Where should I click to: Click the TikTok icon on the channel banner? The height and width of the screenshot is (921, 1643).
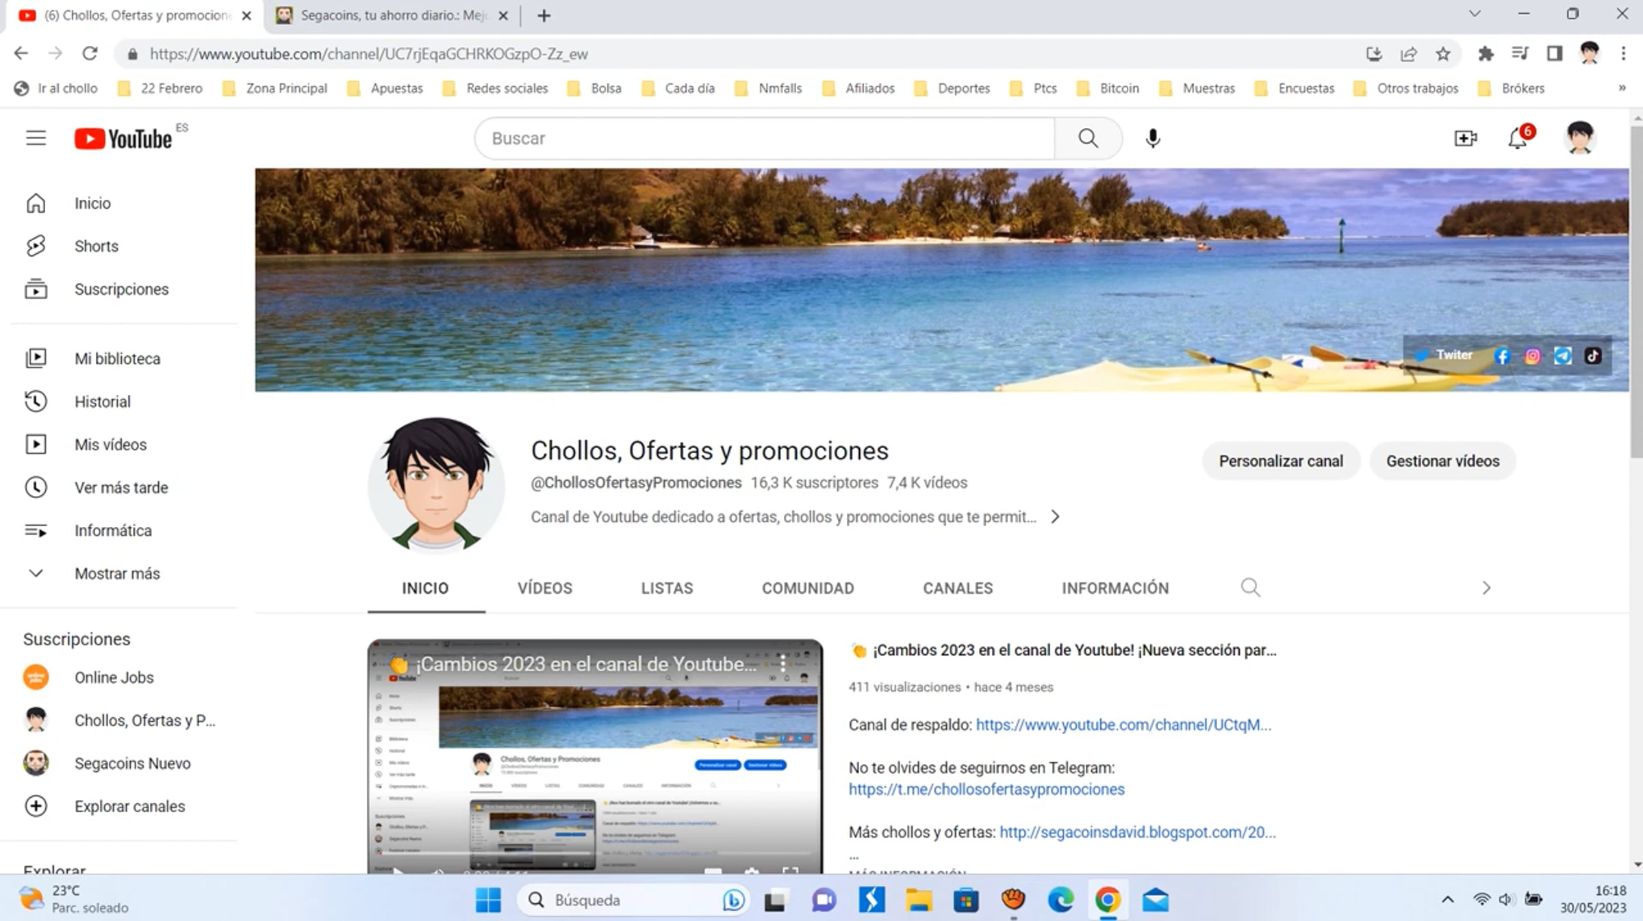[1592, 356]
